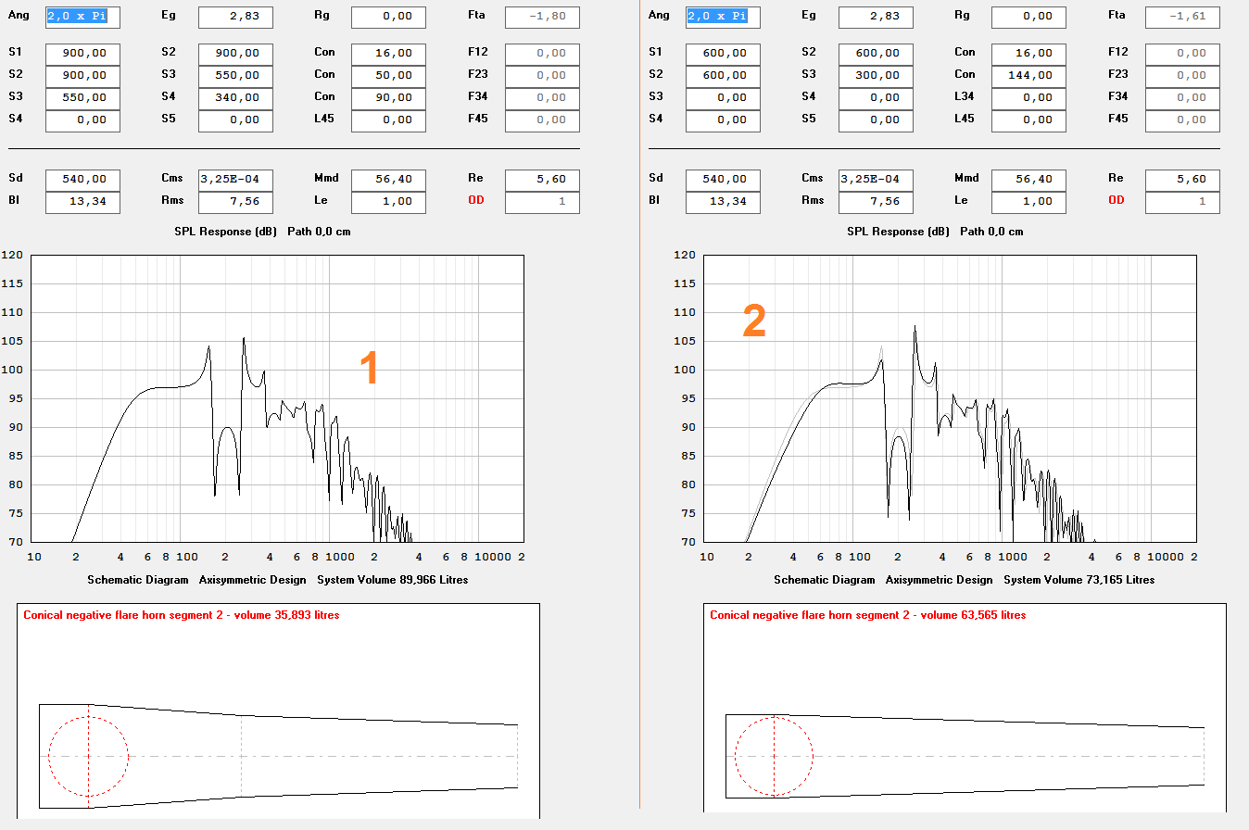Click the L34 input field
This screenshot has height=830, width=1249.
(1028, 98)
